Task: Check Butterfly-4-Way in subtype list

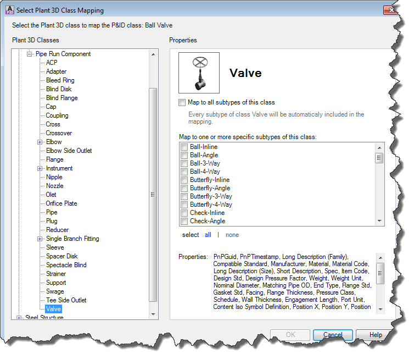Action: tap(184, 205)
